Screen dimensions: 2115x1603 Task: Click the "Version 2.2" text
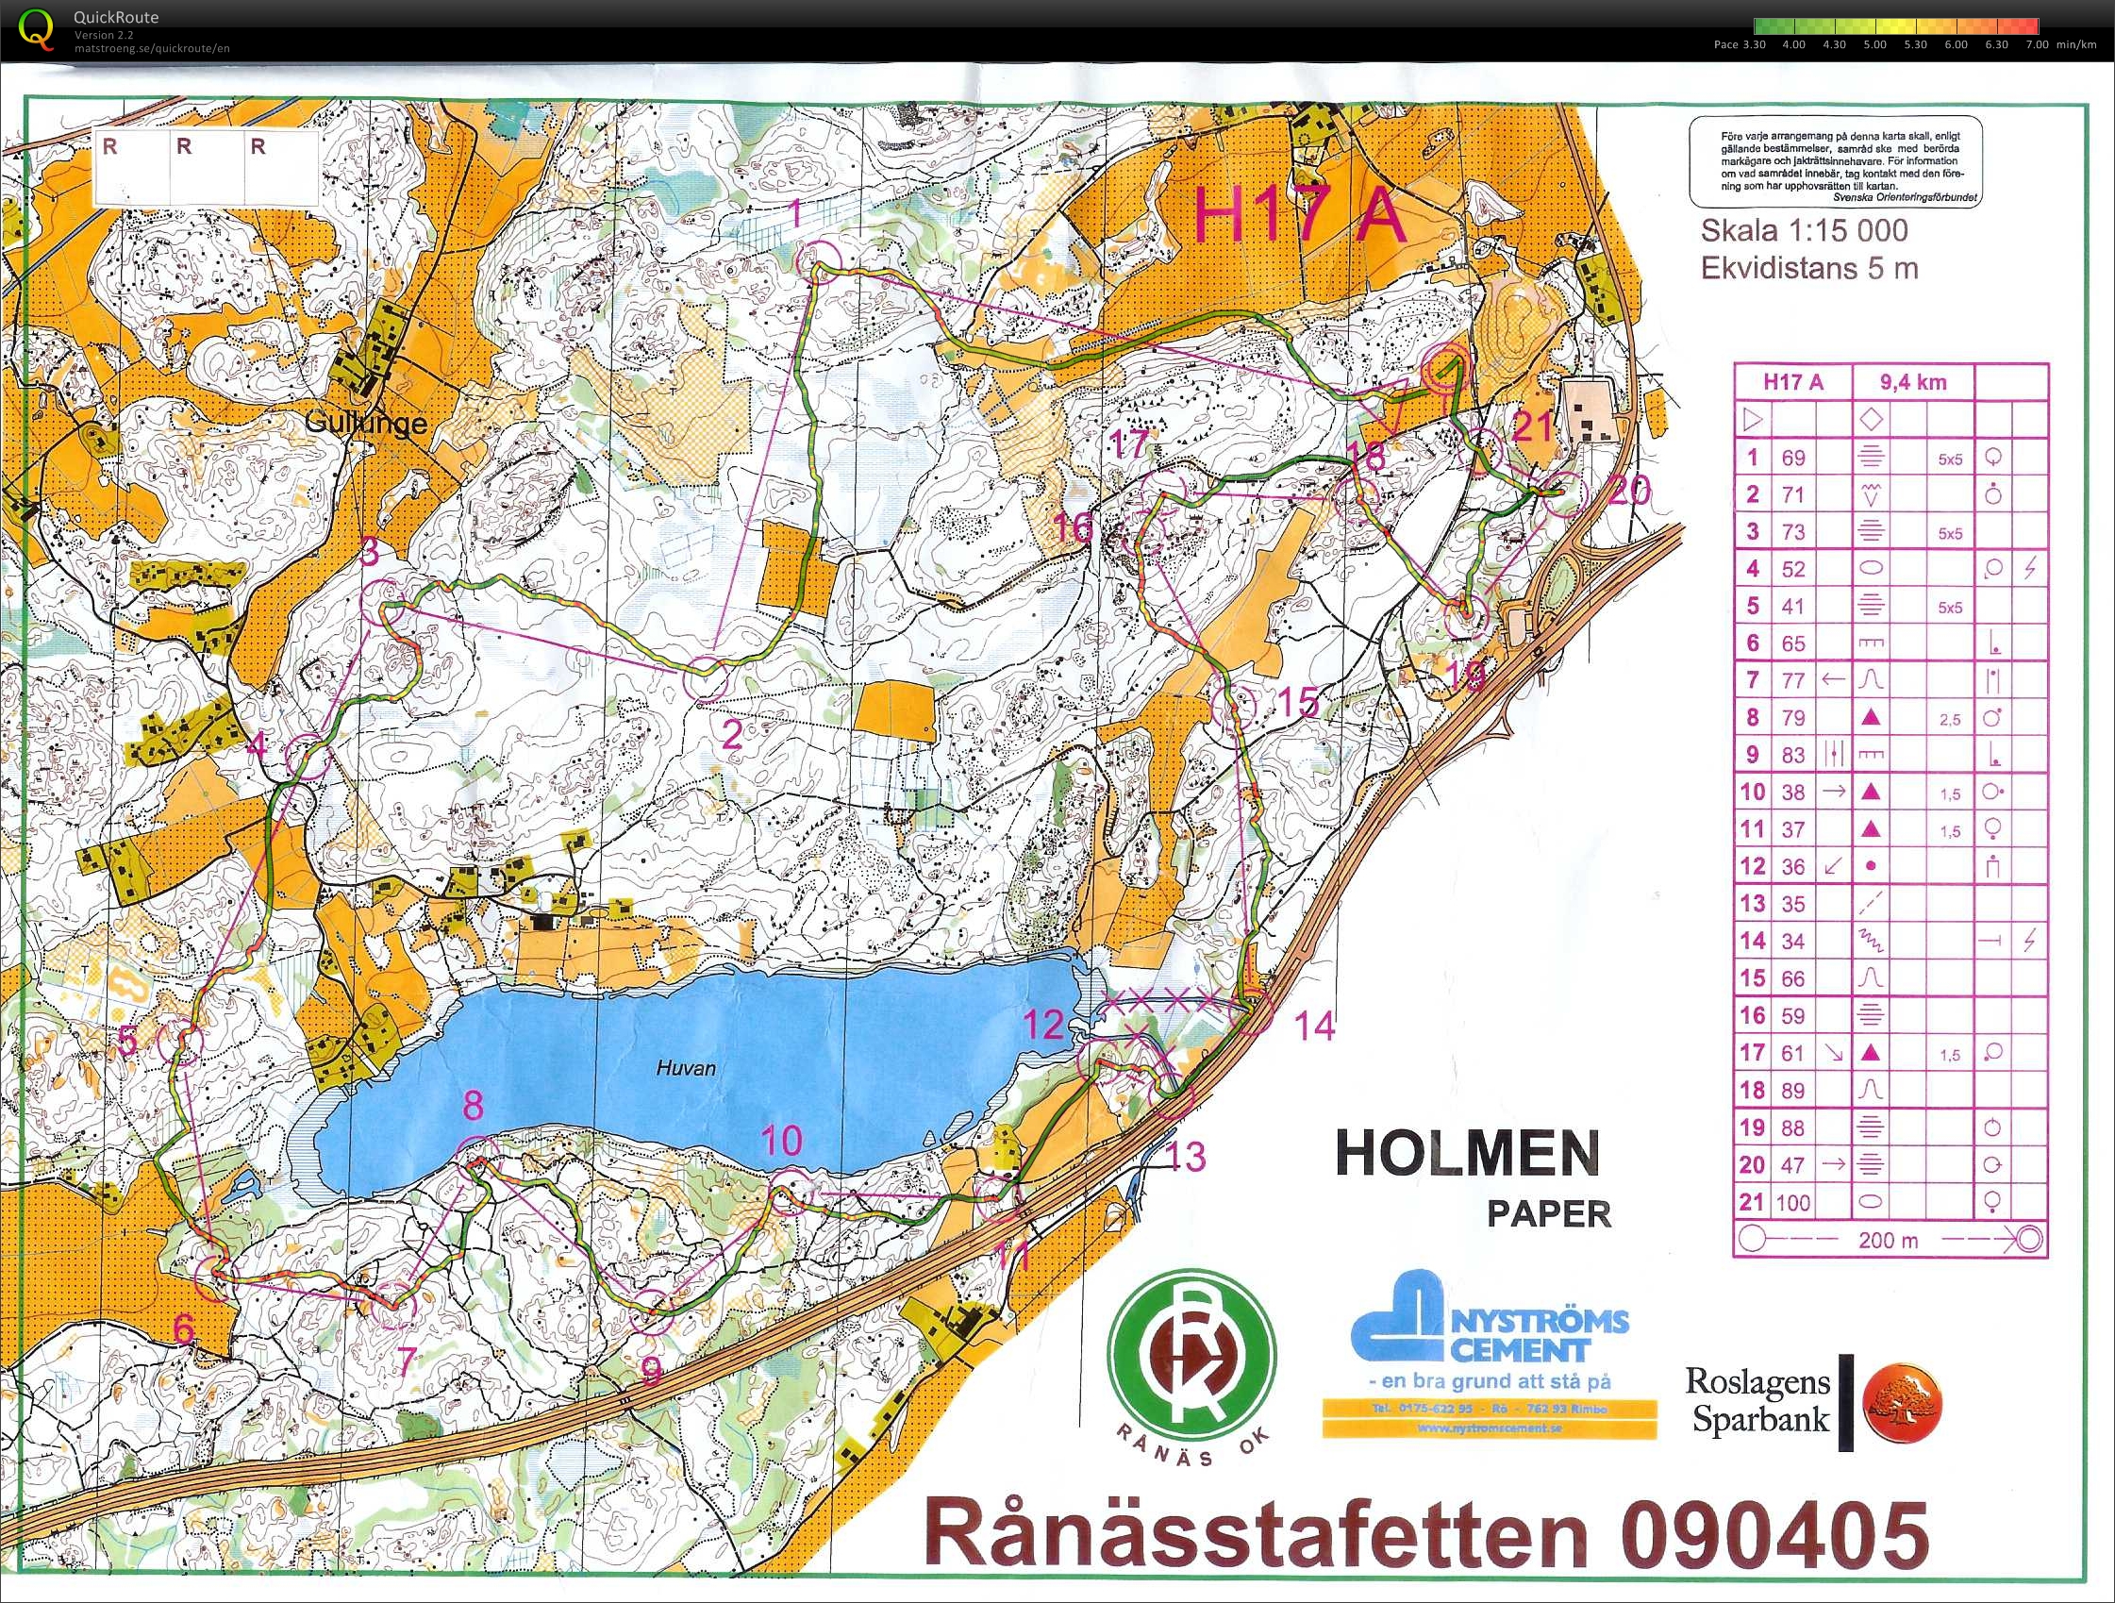point(103,36)
